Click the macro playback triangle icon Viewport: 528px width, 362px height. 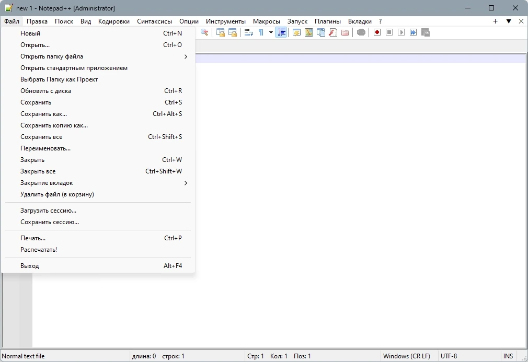[401, 32]
